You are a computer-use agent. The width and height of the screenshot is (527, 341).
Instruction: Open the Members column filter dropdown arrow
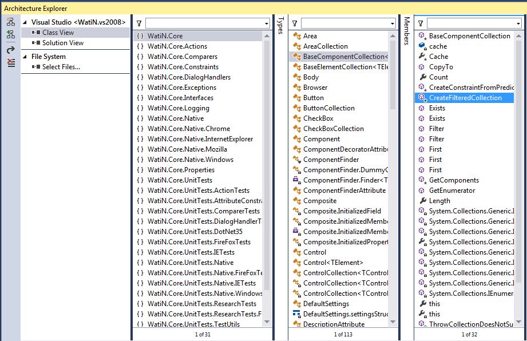click(x=518, y=23)
